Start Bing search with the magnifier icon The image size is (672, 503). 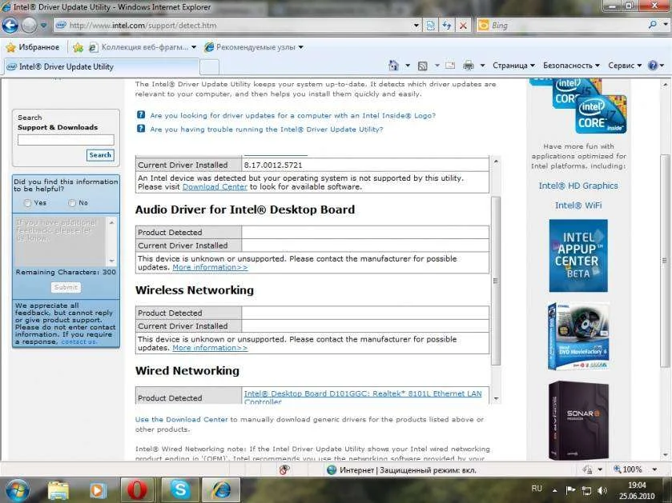click(x=652, y=25)
